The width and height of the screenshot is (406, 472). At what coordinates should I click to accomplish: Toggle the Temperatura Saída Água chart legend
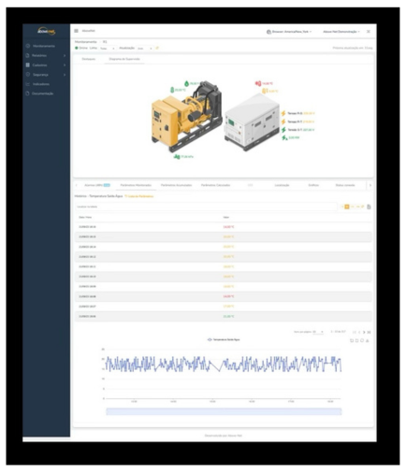(224, 339)
